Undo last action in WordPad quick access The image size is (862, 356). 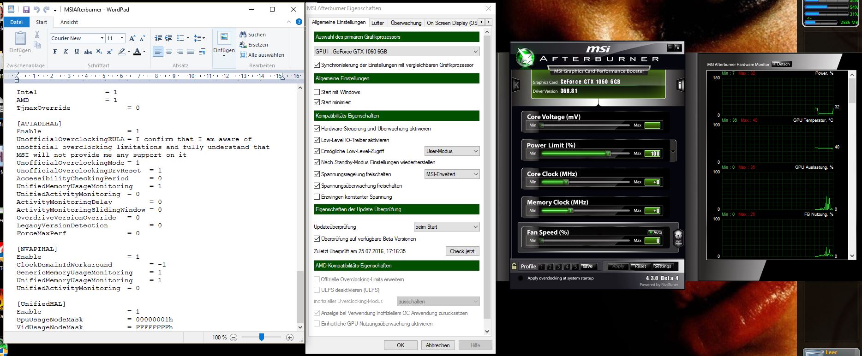(x=36, y=9)
